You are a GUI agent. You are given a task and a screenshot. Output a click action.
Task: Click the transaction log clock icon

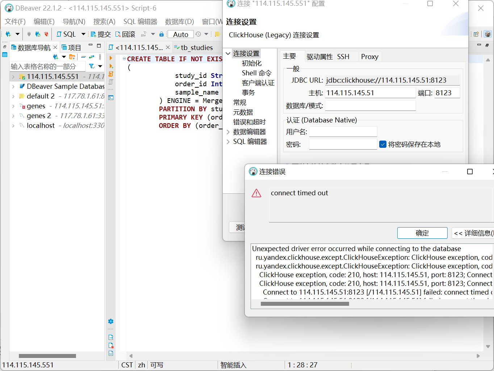point(198,34)
